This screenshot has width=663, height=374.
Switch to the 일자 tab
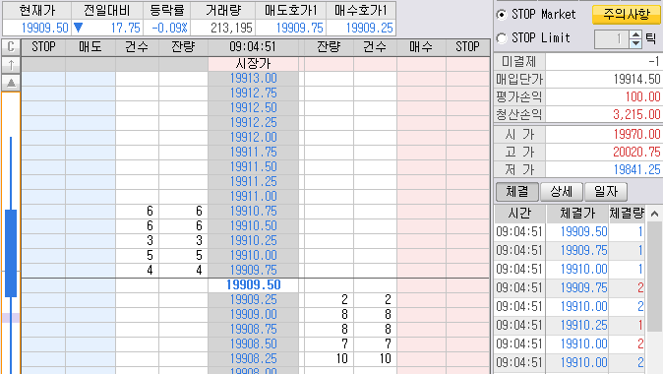pos(606,192)
